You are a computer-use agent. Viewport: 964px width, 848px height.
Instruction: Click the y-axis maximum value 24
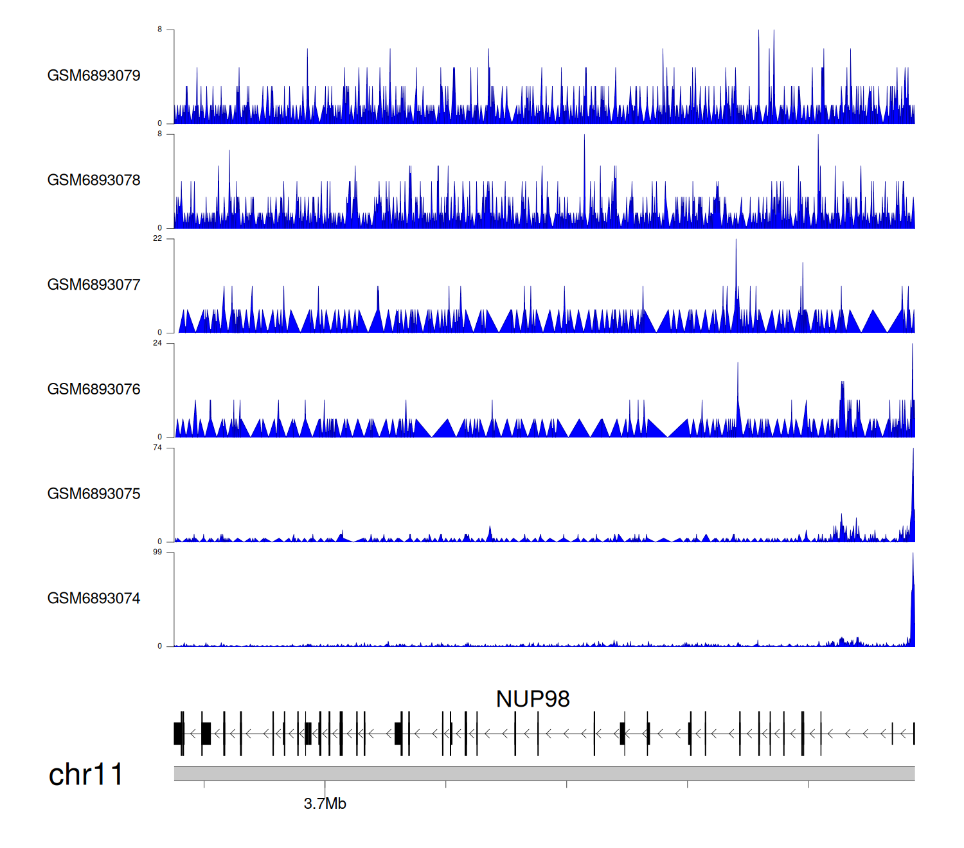157,344
